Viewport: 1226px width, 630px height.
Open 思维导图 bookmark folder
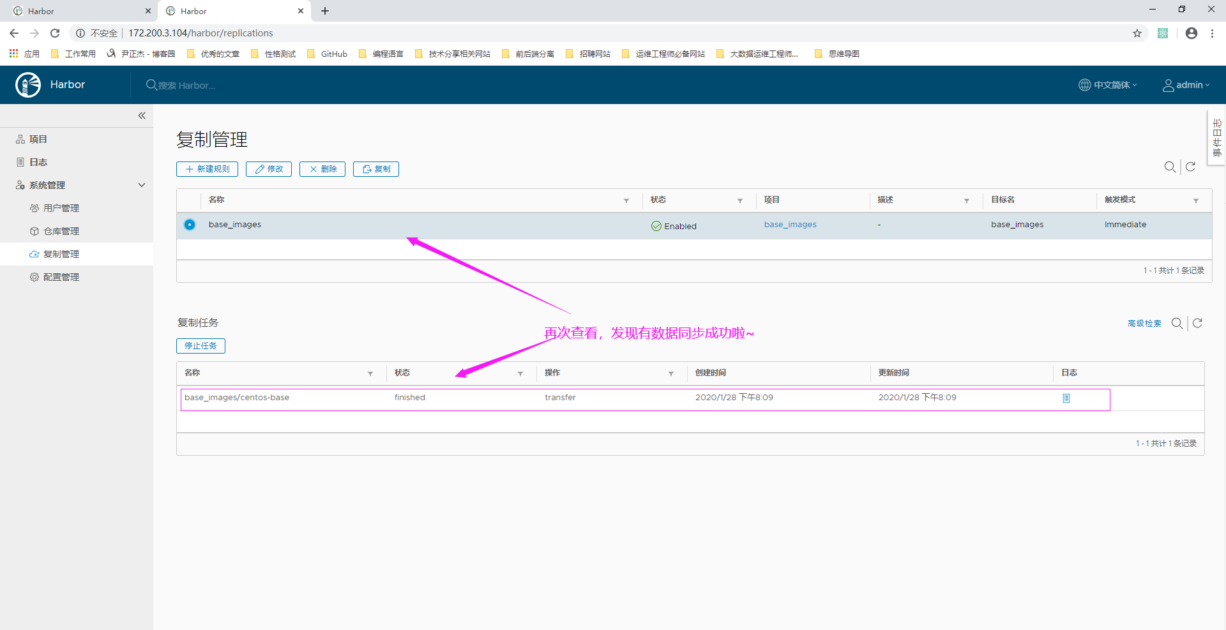(x=837, y=54)
